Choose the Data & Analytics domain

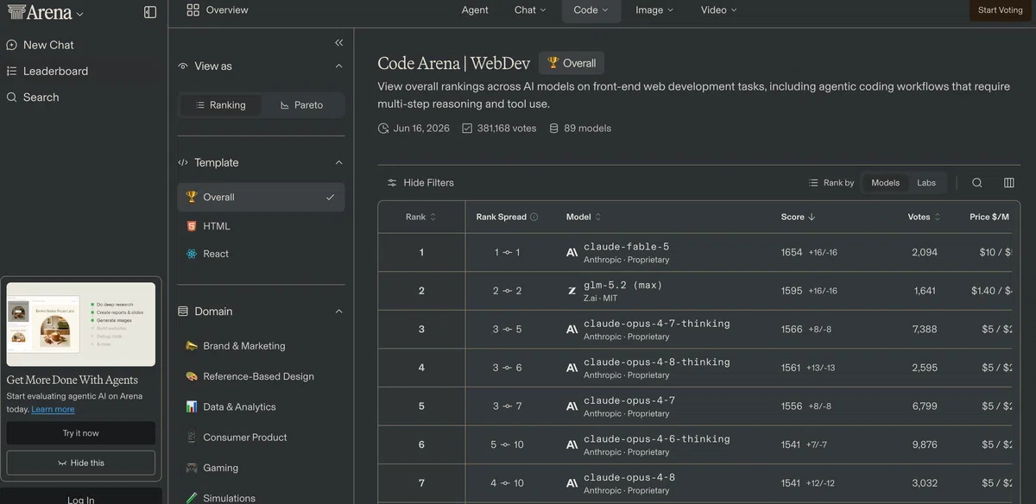239,406
